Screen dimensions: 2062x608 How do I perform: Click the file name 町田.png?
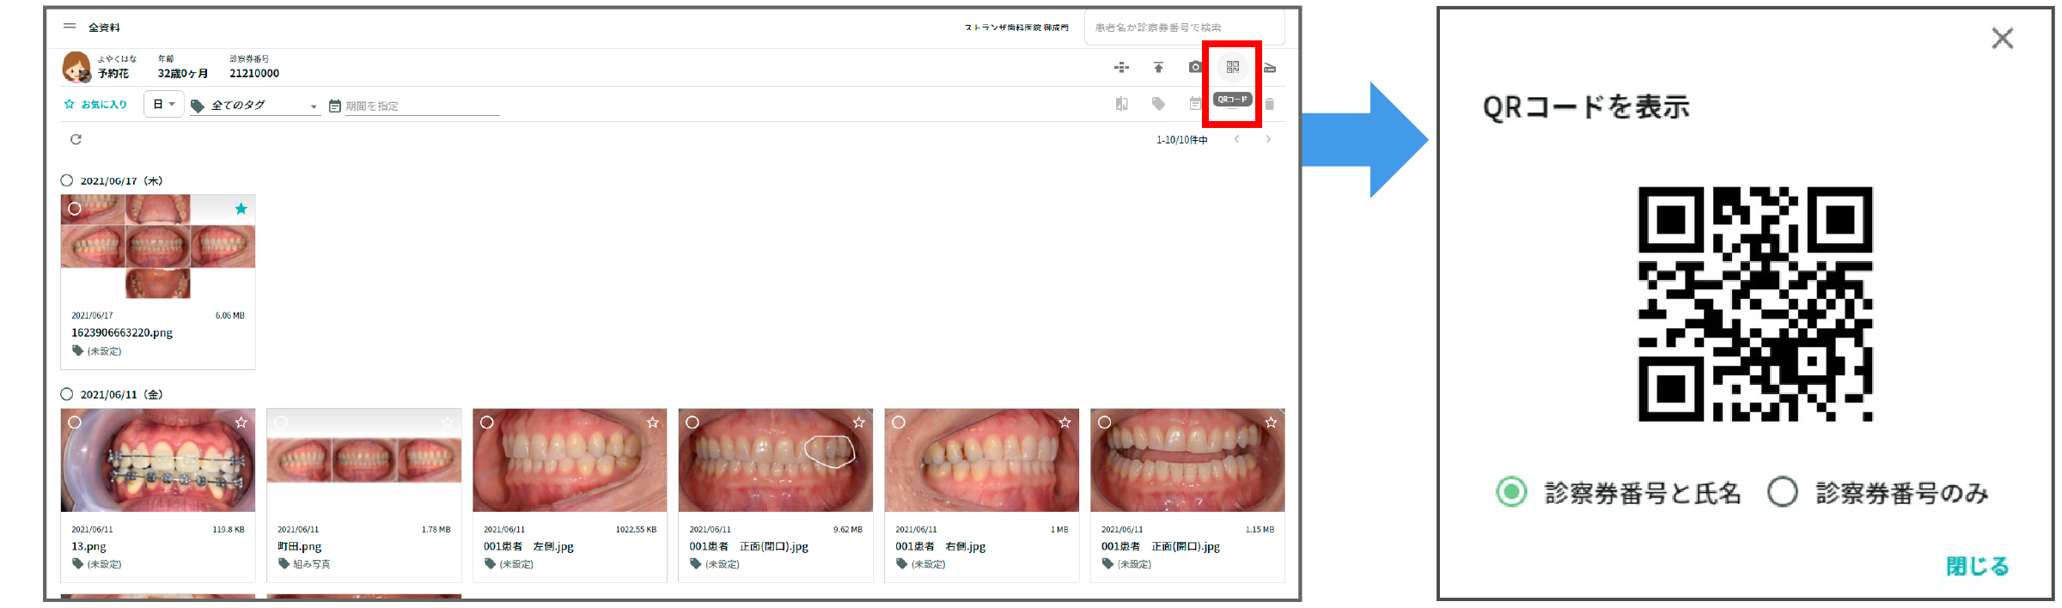(x=300, y=546)
